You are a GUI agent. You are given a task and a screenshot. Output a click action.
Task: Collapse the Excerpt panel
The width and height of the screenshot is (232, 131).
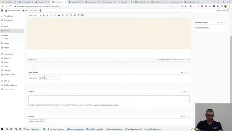[x=189, y=92]
